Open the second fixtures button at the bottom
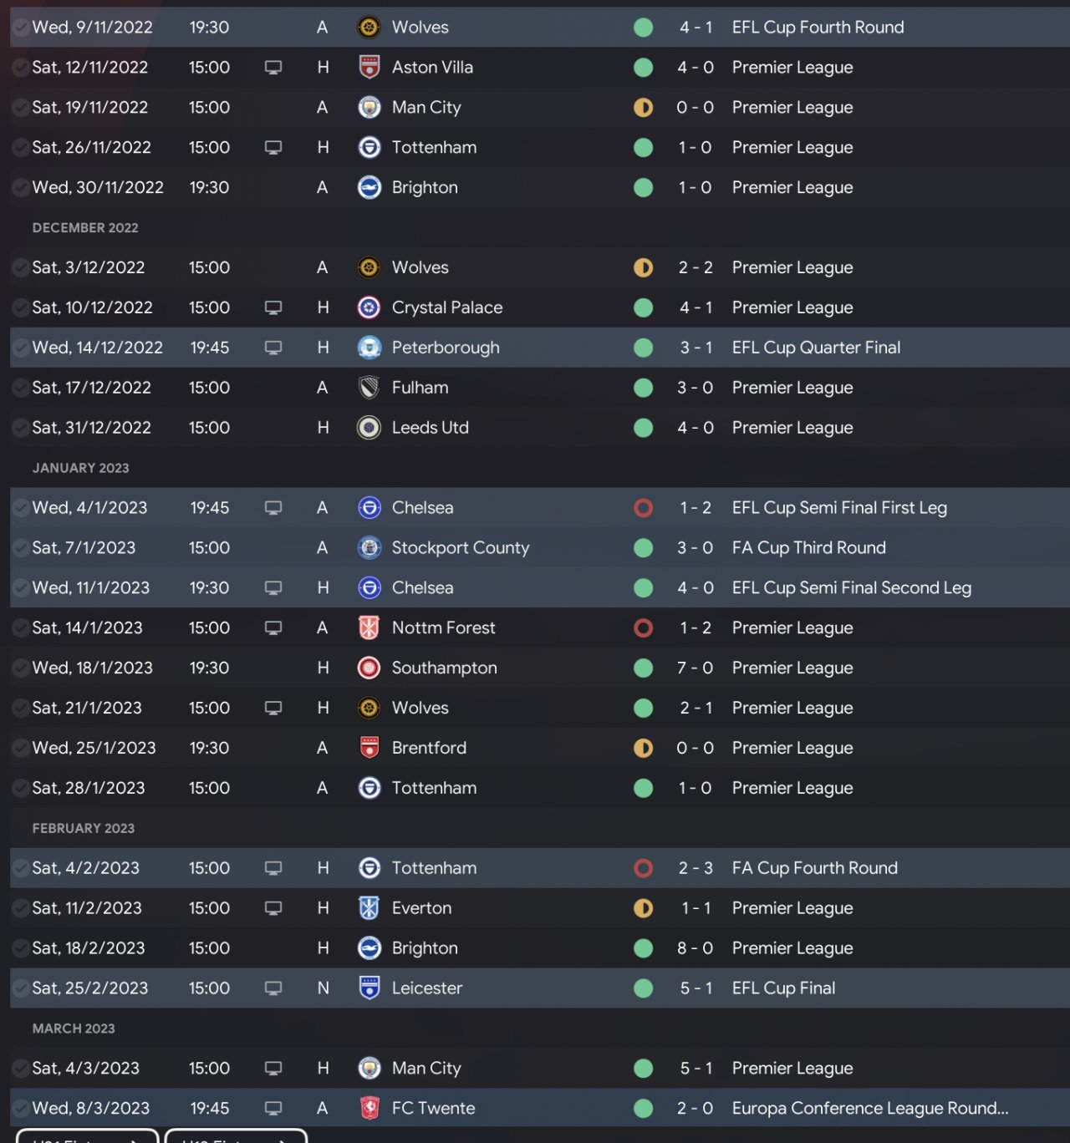 pyautogui.click(x=236, y=1137)
